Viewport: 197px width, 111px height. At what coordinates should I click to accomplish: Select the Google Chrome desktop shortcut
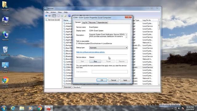pos(5,82)
